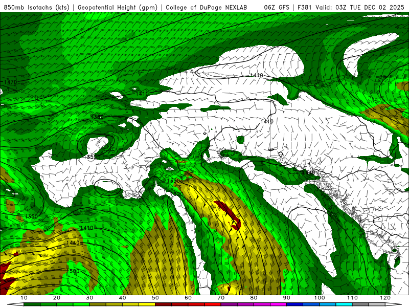Click the legend tick value 70
The height and width of the screenshot is (307, 409).
coord(221,298)
